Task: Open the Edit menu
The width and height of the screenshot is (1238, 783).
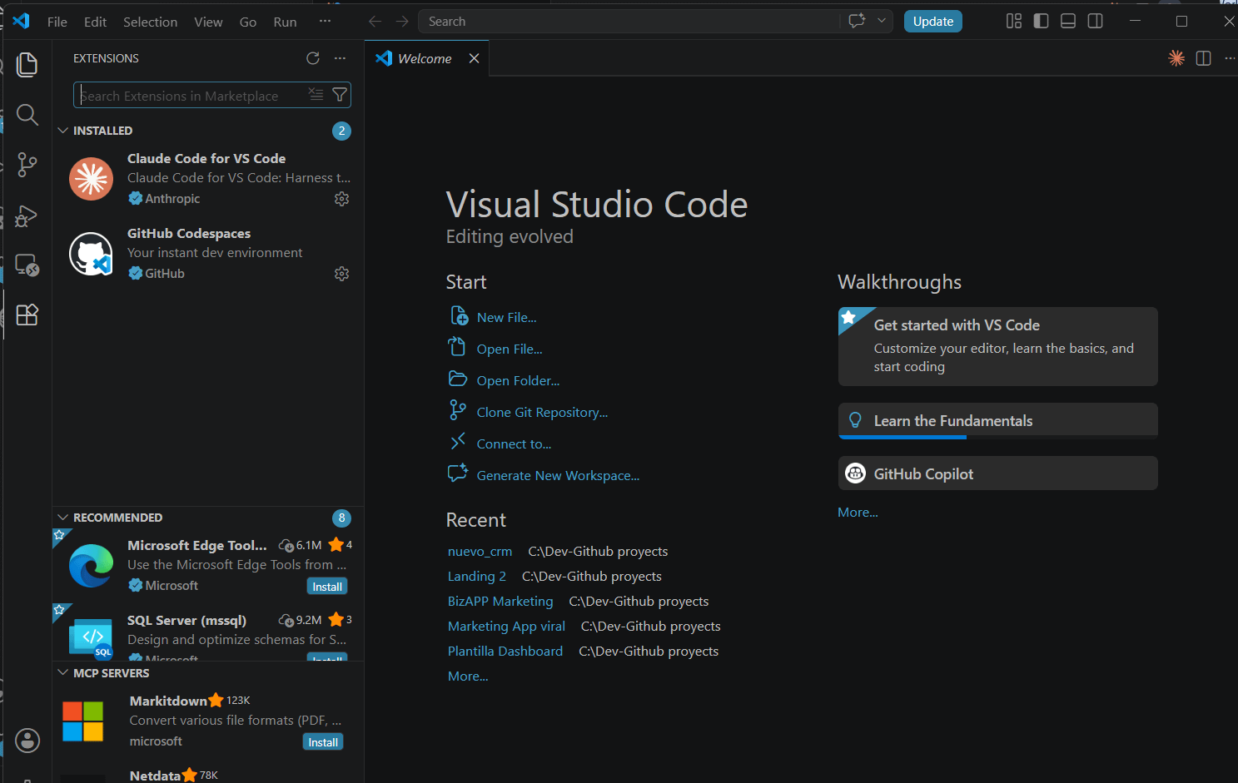Action: (95, 22)
